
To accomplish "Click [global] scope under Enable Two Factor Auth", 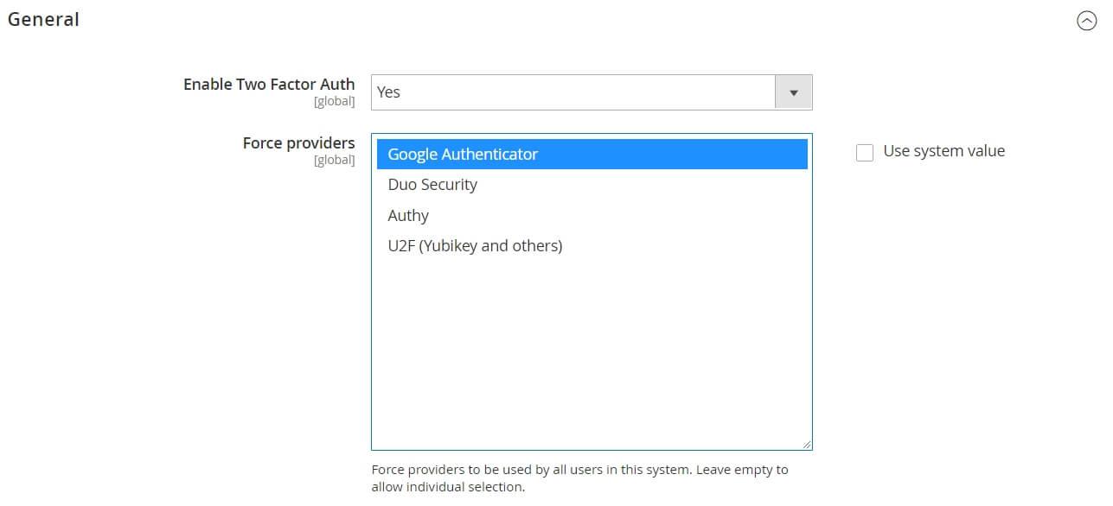I will coord(334,101).
